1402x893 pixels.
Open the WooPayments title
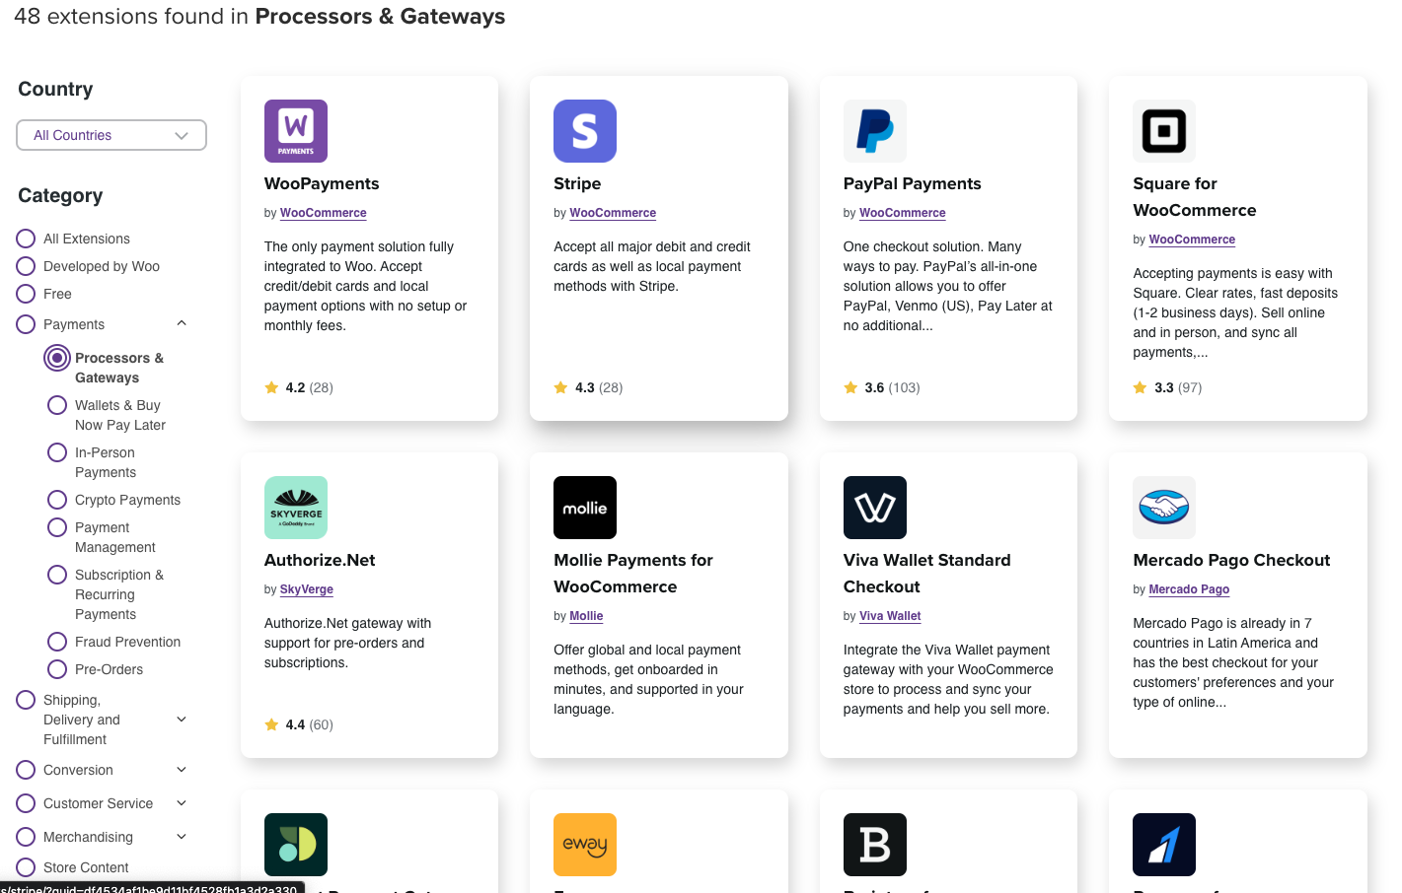[322, 183]
